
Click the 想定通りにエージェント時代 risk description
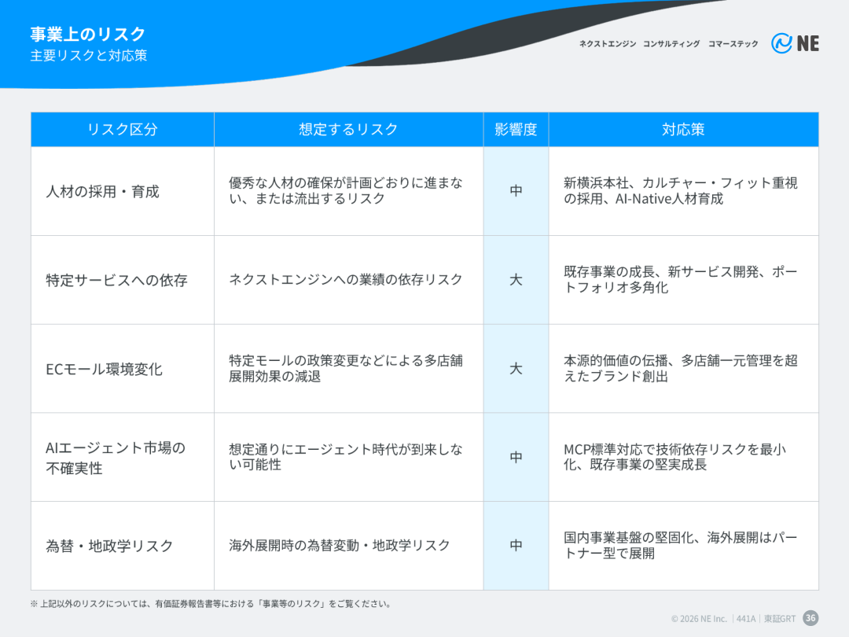[349, 457]
